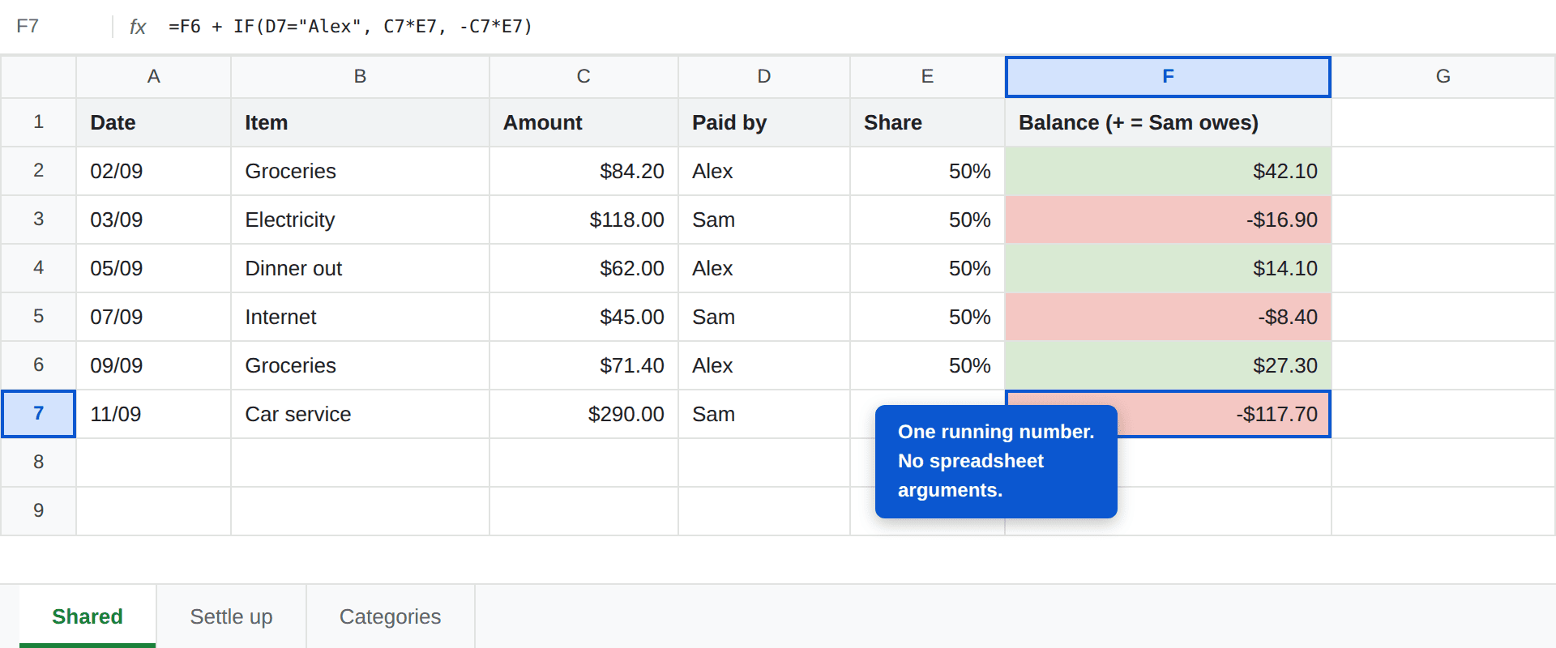Select amount cell $290.00

tap(583, 414)
